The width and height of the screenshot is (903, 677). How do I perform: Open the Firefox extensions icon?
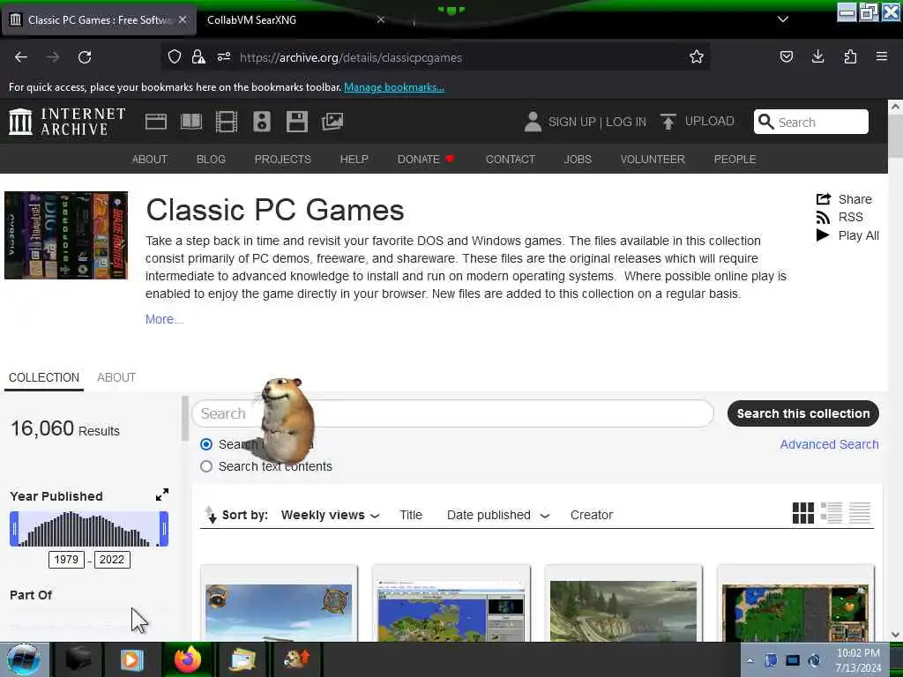850,56
